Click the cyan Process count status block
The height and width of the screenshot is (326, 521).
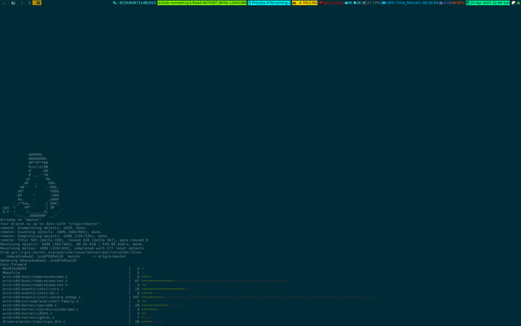[x=269, y=3]
